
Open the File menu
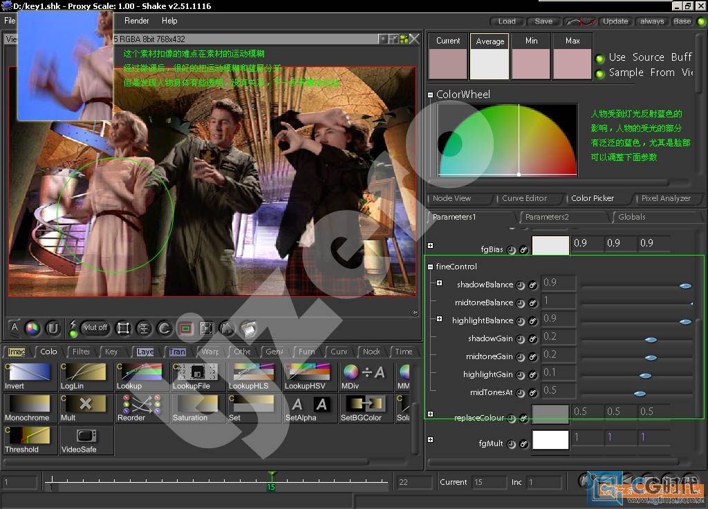10,21
